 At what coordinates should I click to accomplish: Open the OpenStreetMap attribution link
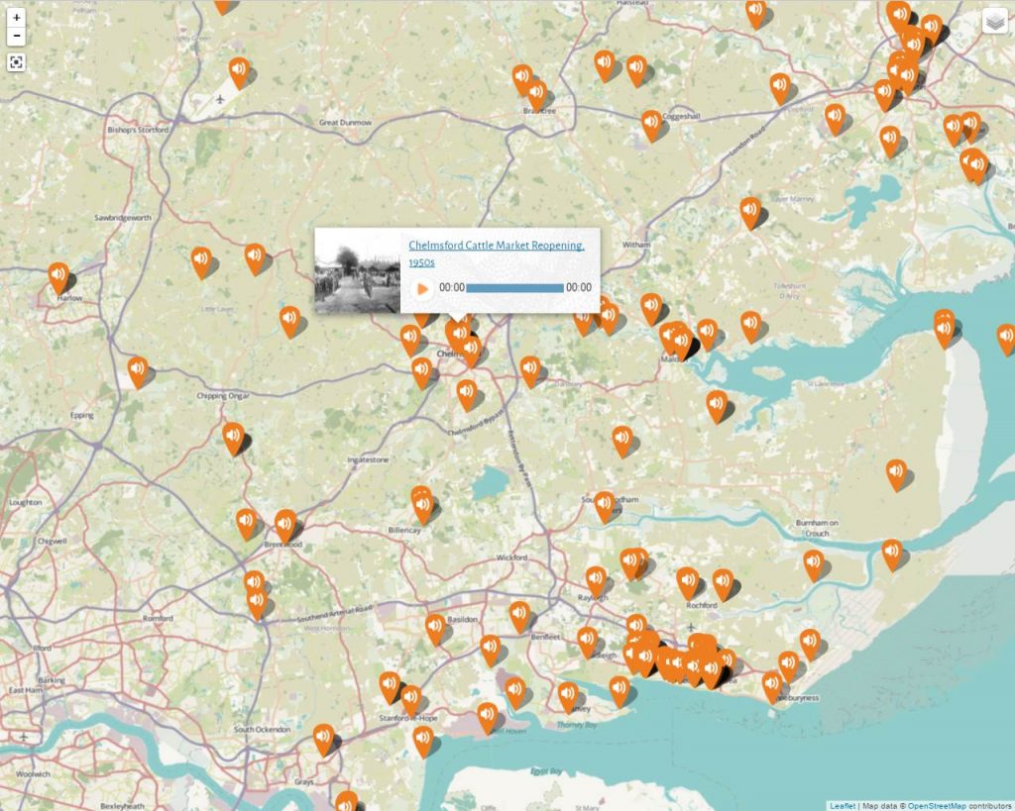pyautogui.click(x=935, y=805)
